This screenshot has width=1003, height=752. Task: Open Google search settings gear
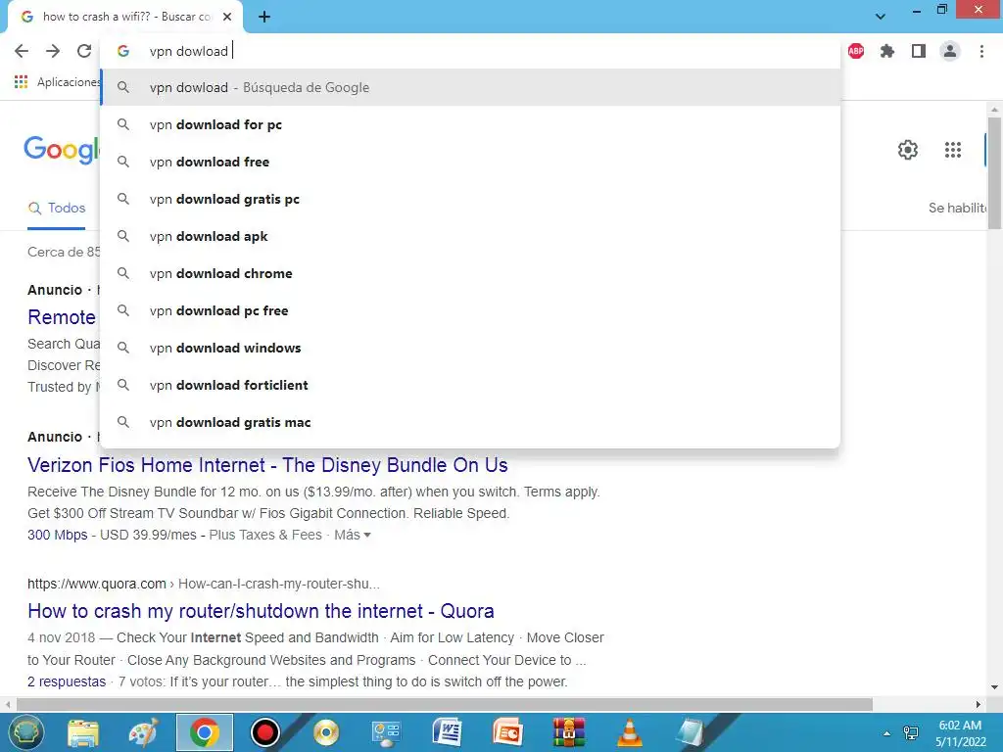[x=908, y=150]
